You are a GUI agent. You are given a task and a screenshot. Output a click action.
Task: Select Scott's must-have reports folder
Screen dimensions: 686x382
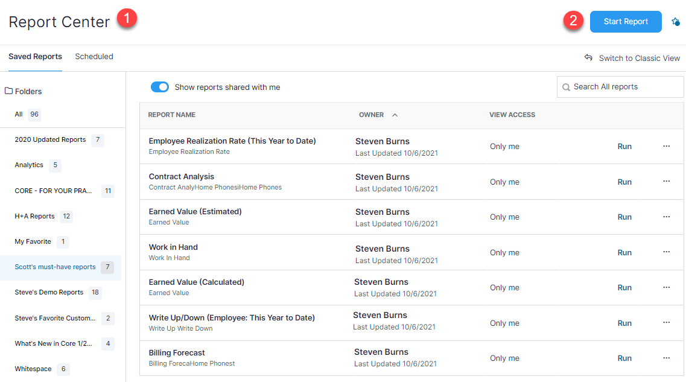(61, 267)
